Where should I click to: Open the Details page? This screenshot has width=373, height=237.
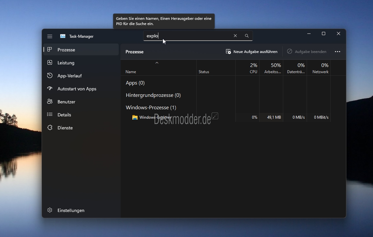tap(81, 115)
